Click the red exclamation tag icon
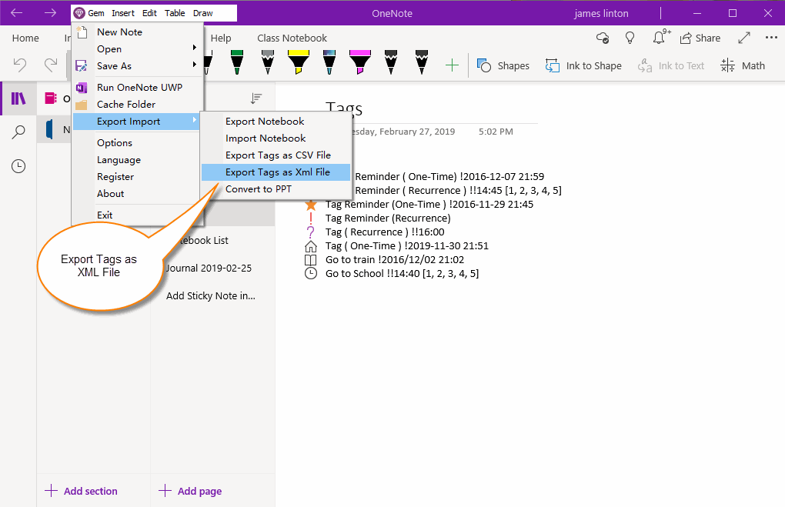 pyautogui.click(x=311, y=218)
